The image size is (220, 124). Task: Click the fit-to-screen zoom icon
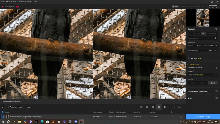(141, 107)
